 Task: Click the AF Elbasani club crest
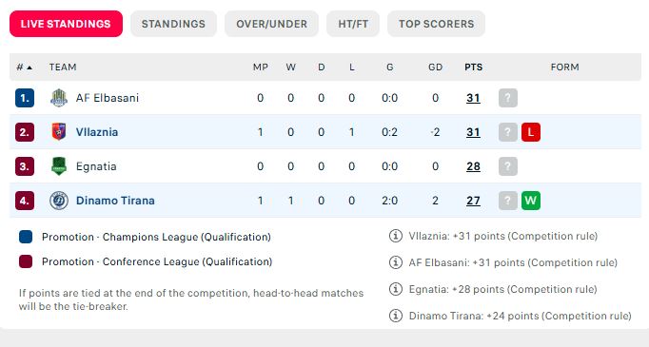tap(59, 98)
